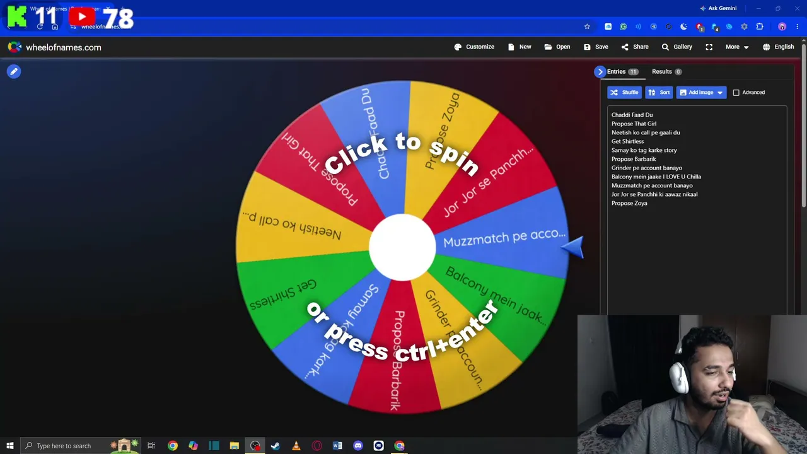
Task: Click the entry 'Propose Zoya'
Action: pos(629,203)
